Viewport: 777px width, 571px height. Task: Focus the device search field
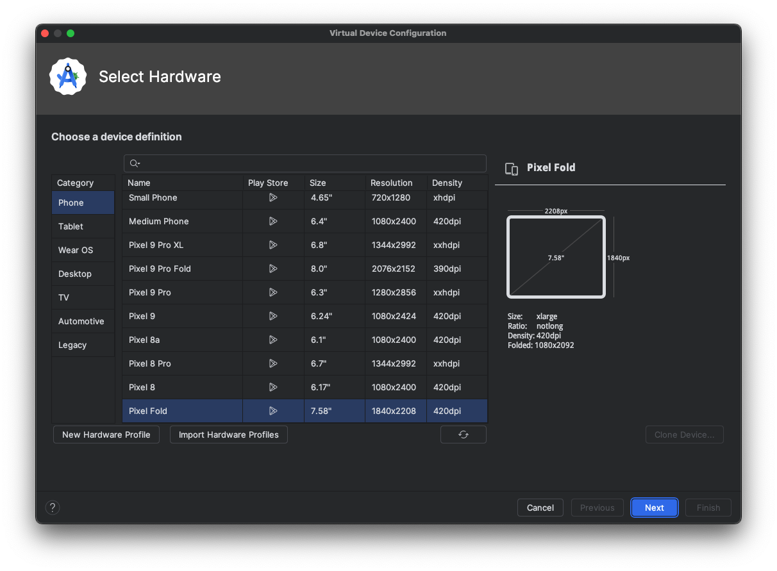(x=305, y=163)
